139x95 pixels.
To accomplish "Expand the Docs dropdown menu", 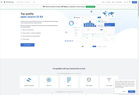I will click(x=104, y=2).
